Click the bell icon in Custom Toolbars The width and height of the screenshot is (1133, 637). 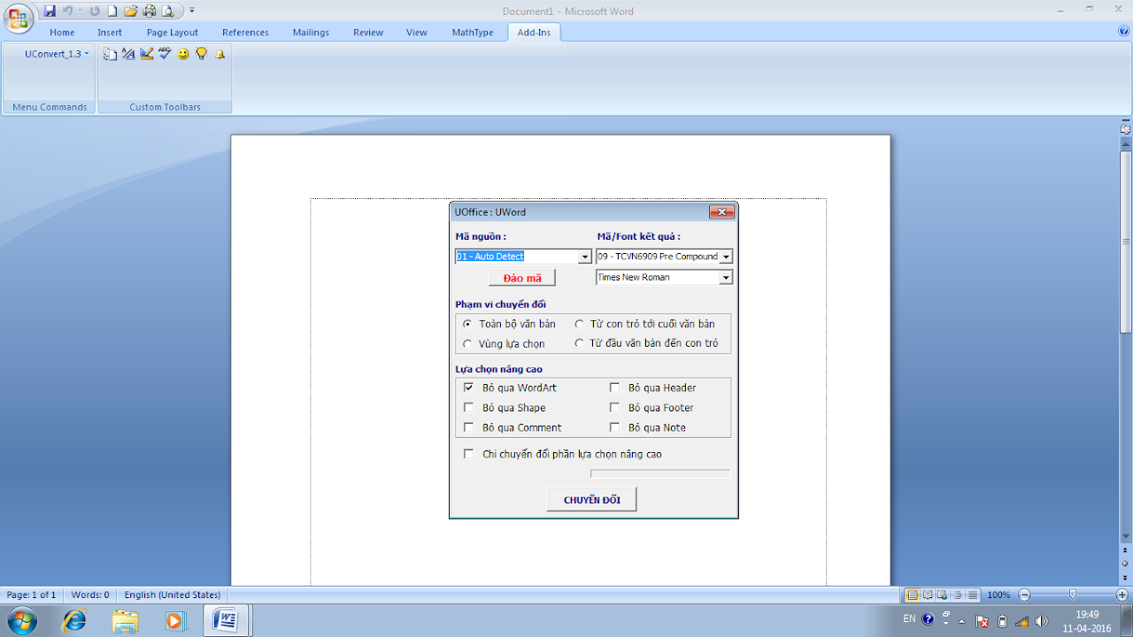coord(220,54)
